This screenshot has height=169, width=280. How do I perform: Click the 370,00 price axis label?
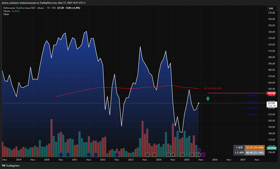pos(271,13)
